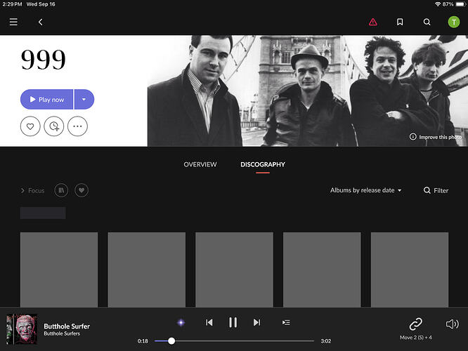Open the first album placeholder thumbnail
468x351 pixels.
59,270
